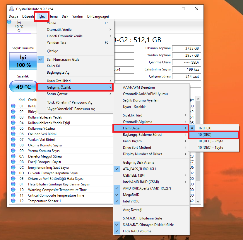Click the İyi 100 % health status button
Viewport: 243px width, 240px height.
point(23,61)
